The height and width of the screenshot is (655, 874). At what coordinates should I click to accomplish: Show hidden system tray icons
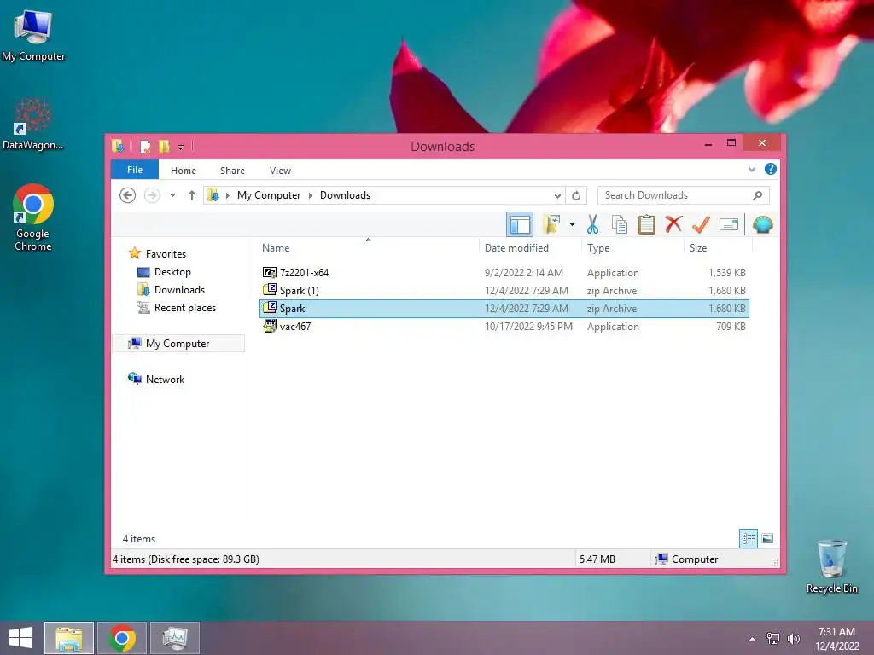(753, 639)
